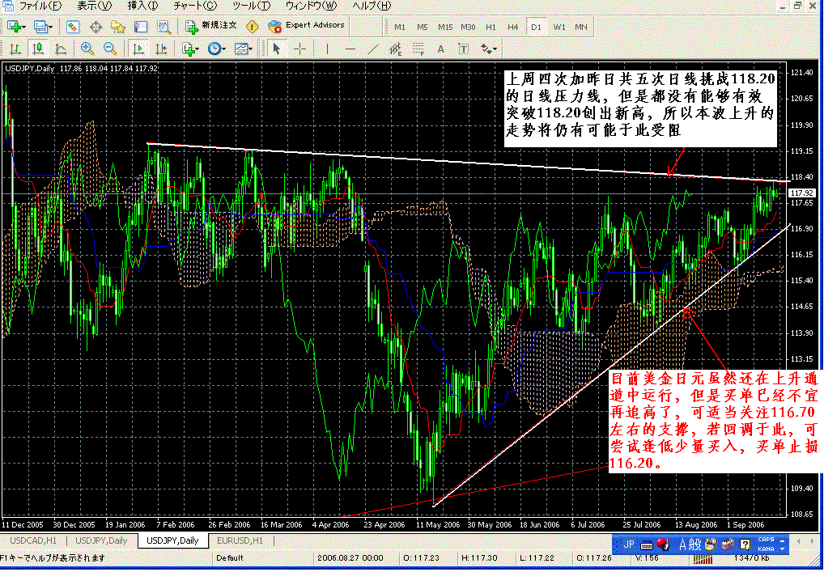Open the Strategy Tester icon
The width and height of the screenshot is (824, 572).
tap(164, 27)
